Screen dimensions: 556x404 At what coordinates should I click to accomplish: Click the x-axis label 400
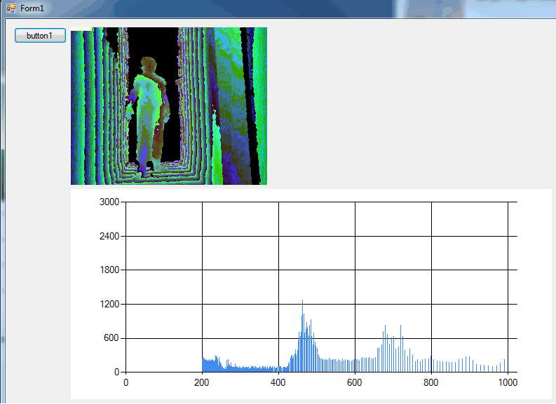(278, 383)
